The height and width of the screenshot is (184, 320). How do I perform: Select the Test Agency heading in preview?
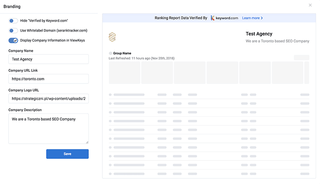point(259,34)
